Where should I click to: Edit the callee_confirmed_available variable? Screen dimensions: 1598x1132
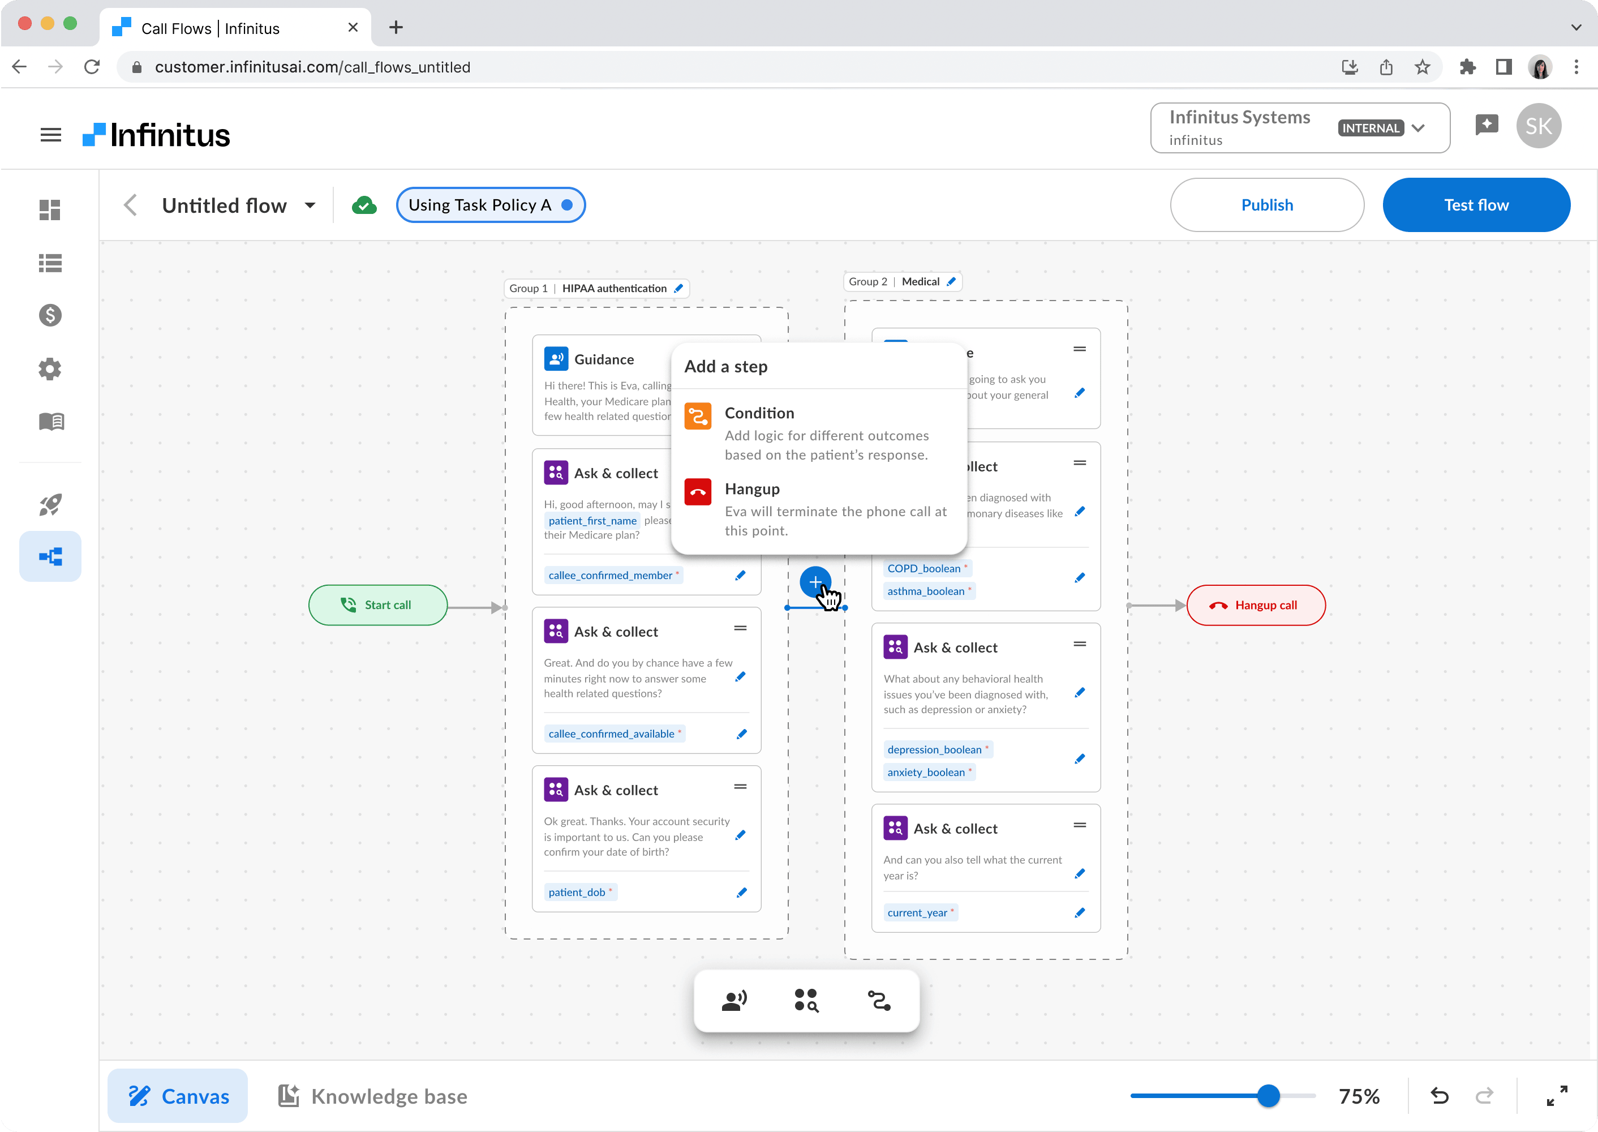point(741,734)
